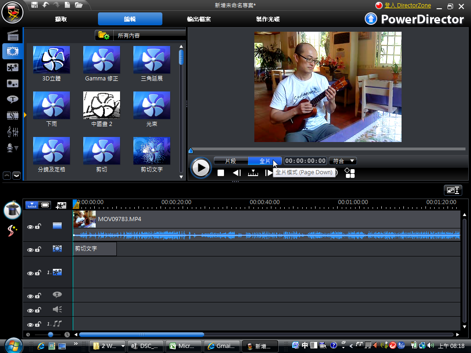Open the Audio Mixing Room icon
Viewport: 471px width, 353px height.
coord(13,132)
